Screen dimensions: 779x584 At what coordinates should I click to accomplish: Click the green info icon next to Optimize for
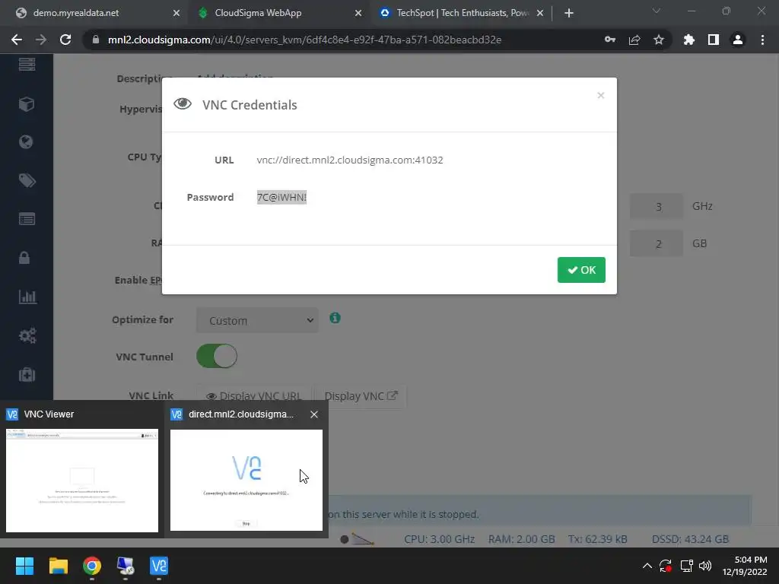click(x=335, y=318)
